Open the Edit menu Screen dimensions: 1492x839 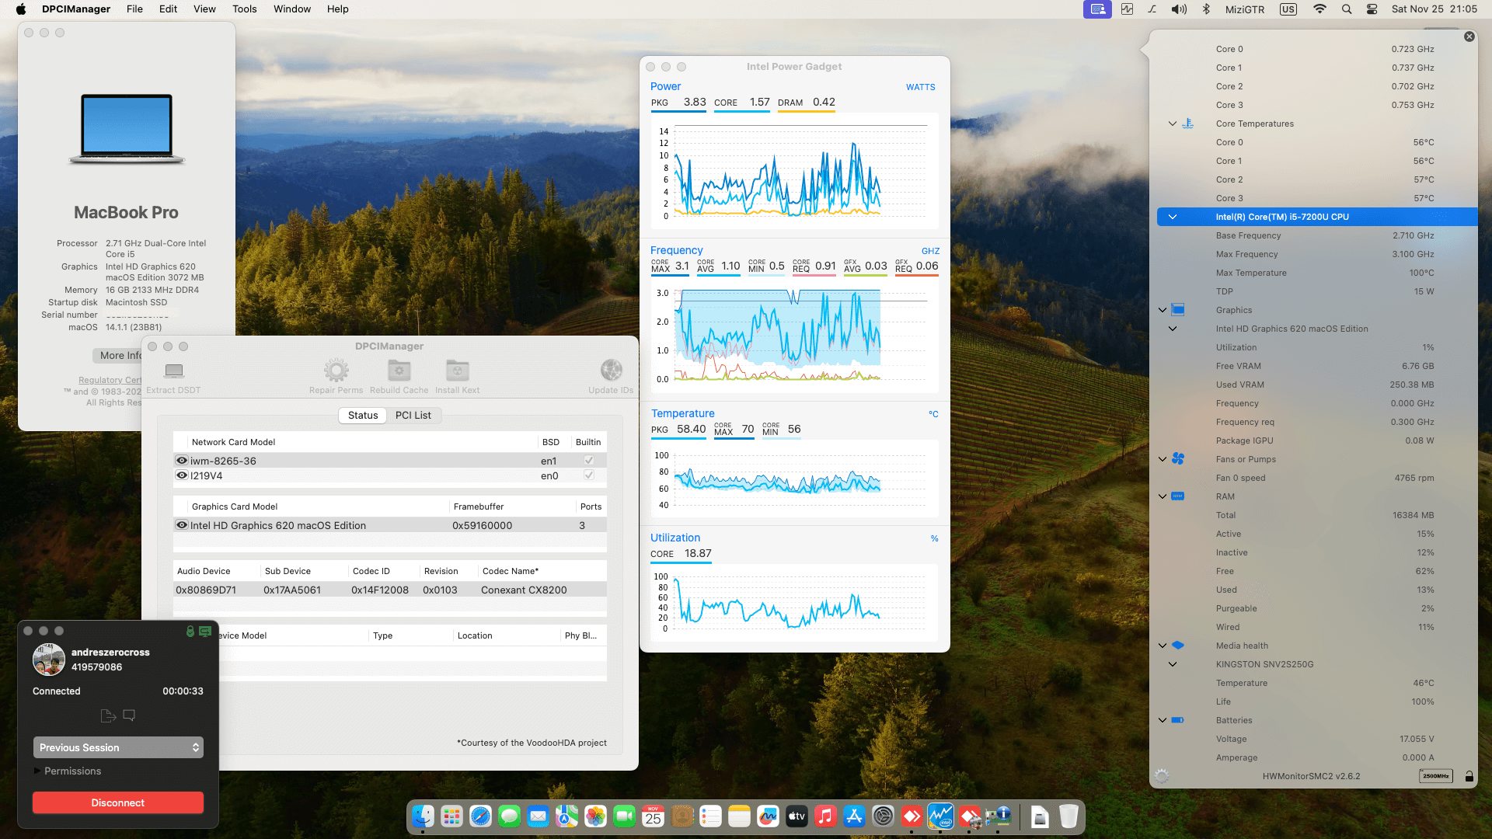tap(168, 9)
